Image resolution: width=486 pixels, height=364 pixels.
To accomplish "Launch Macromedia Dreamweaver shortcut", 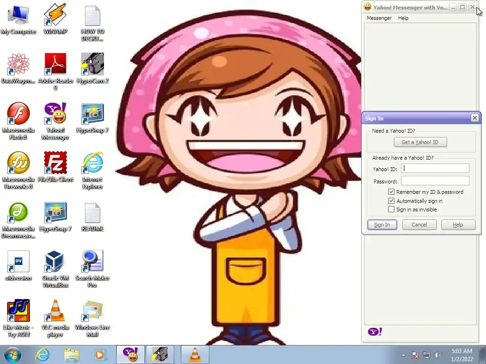I will pyautogui.click(x=19, y=220).
